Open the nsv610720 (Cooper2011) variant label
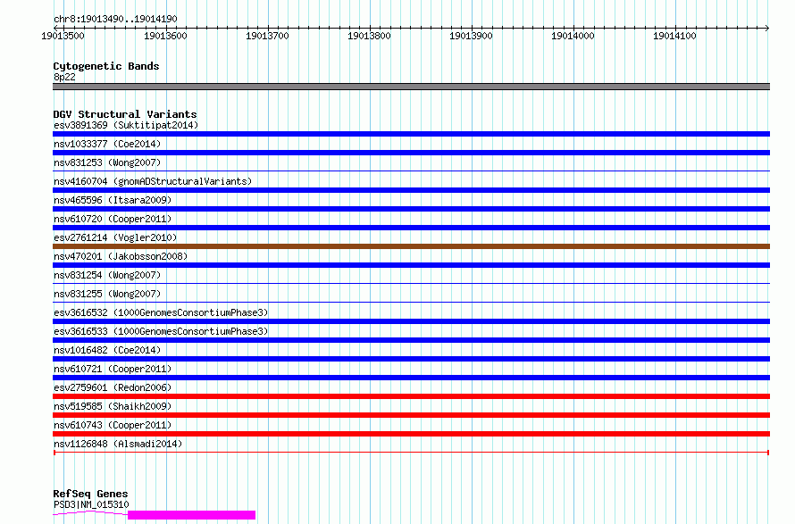 (x=113, y=219)
